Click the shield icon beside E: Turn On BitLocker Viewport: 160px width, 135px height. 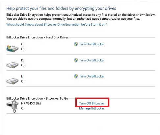76,76
